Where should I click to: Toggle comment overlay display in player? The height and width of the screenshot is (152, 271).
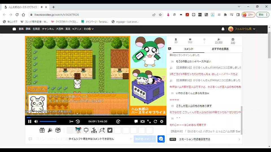[x=136, y=122]
